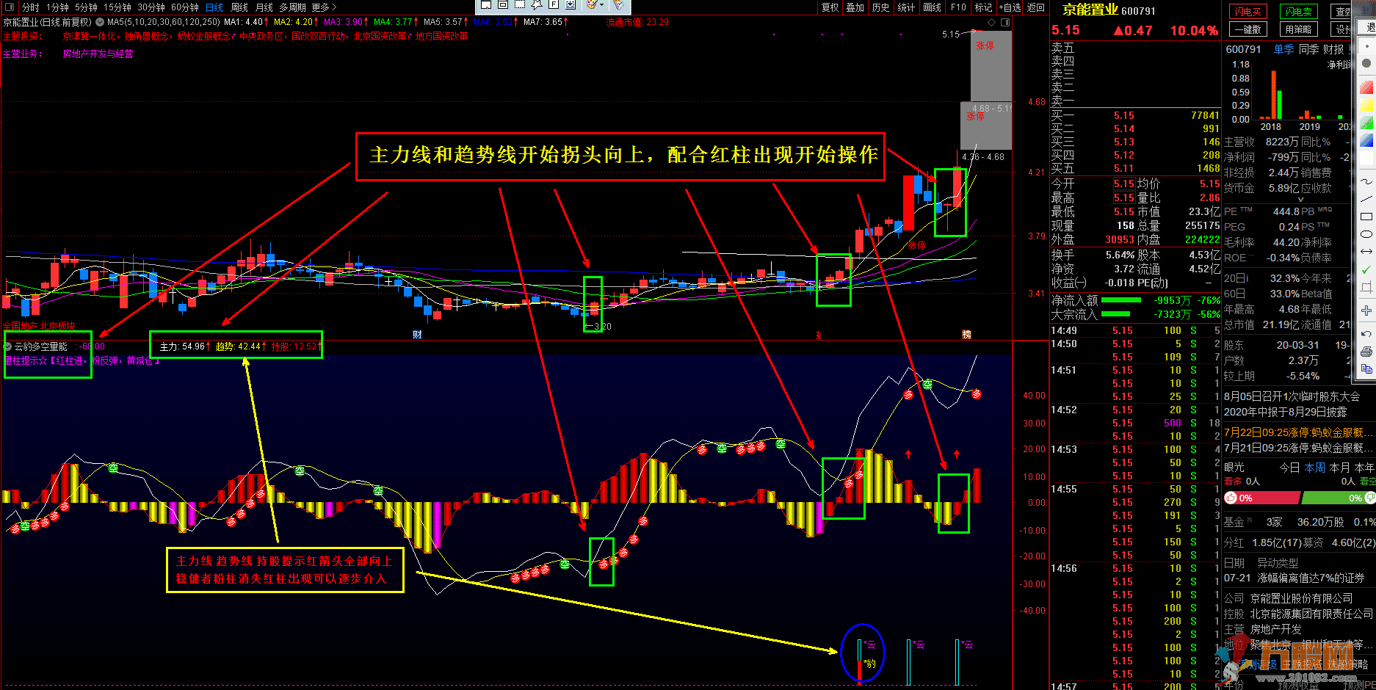Click the printer icon in palette
1376x690 pixels.
[x=1366, y=352]
